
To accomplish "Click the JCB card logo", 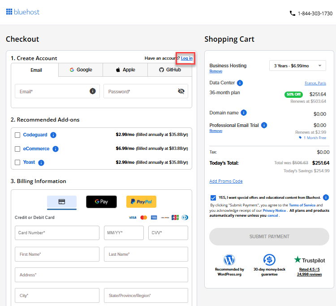I will [x=175, y=218].
